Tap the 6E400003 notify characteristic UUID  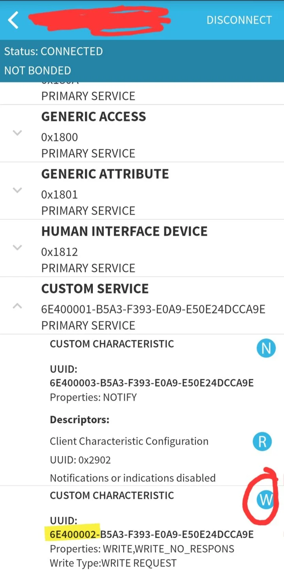152,383
